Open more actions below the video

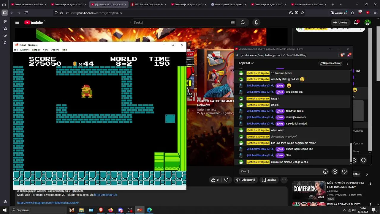point(284,180)
